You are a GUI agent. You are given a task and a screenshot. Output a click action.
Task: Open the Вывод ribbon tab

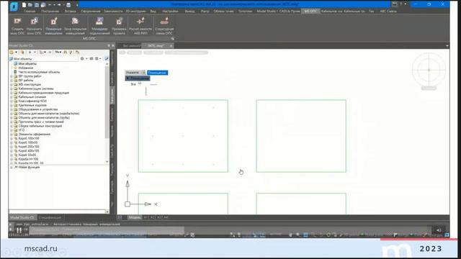coord(189,12)
